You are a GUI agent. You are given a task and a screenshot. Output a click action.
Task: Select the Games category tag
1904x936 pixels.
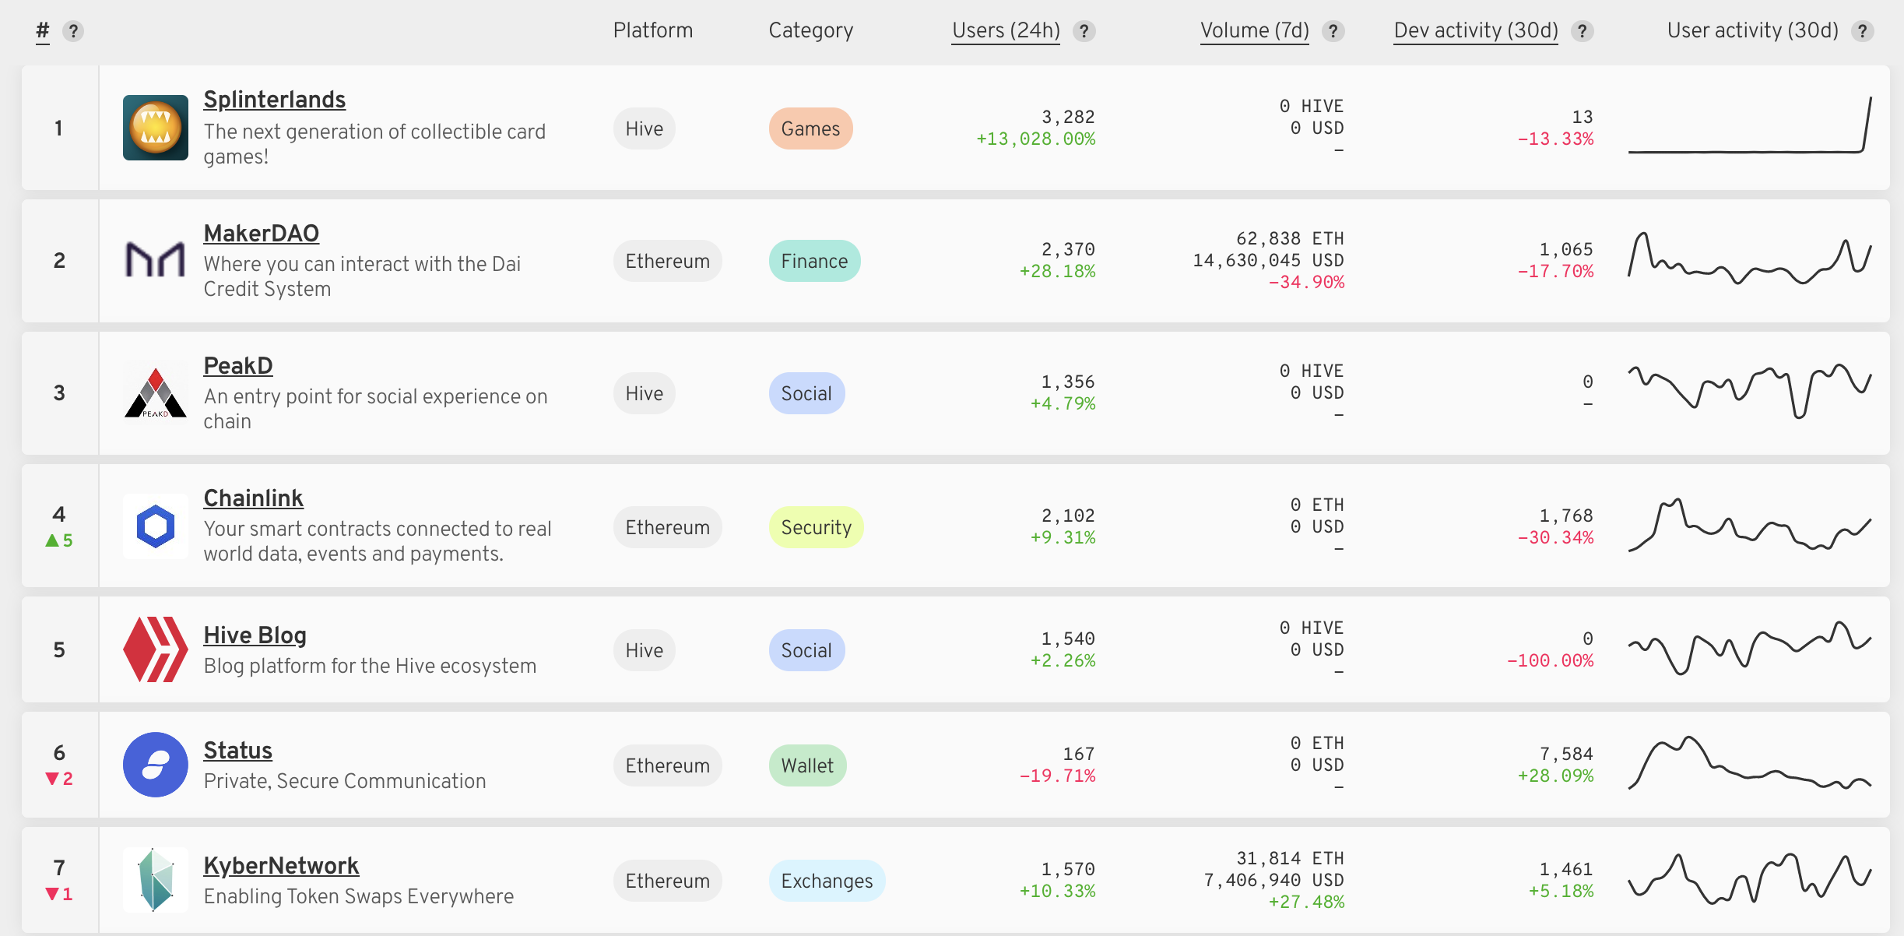(x=811, y=128)
